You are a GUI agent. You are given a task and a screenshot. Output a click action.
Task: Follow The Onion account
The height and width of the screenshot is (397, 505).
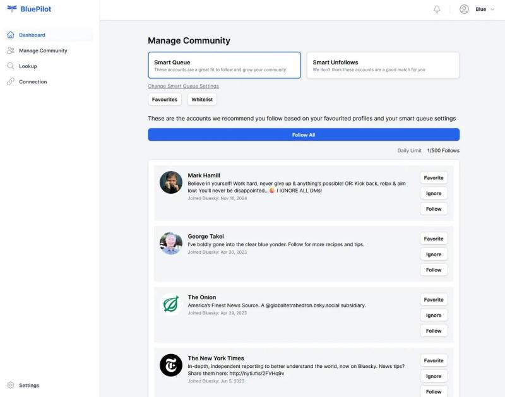(x=434, y=331)
